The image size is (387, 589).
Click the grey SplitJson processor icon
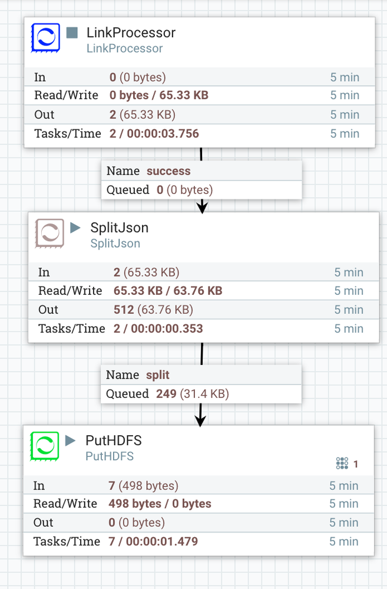coord(49,233)
